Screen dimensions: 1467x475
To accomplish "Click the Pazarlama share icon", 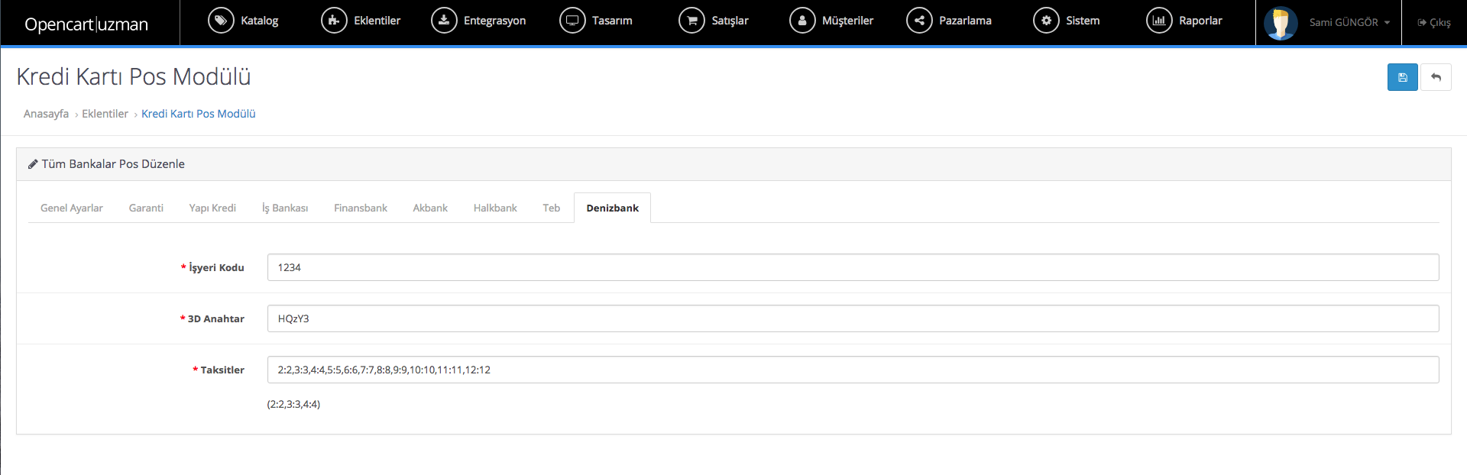I will pyautogui.click(x=919, y=21).
